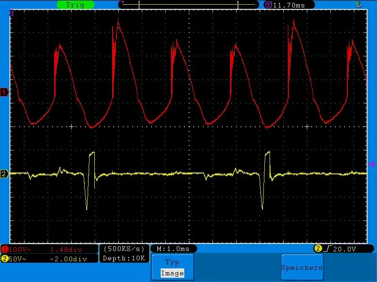The width and height of the screenshot is (377, 282).
Task: Click the 11.70ms horizontal offset readout
Action: tap(288, 5)
